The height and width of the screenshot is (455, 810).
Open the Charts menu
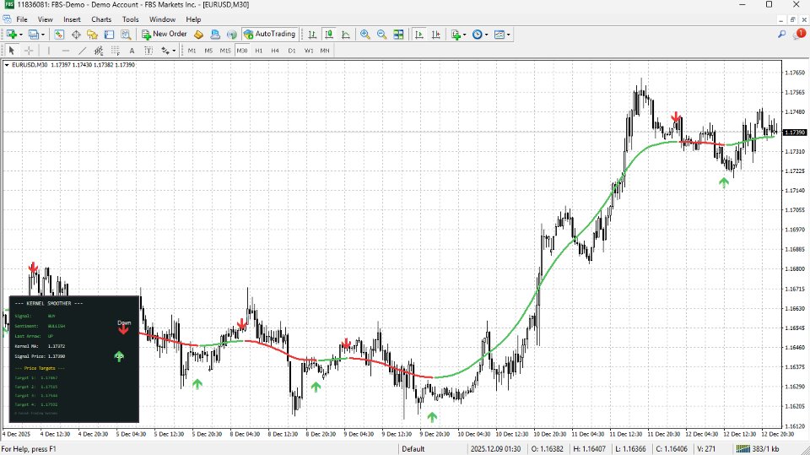pyautogui.click(x=101, y=19)
